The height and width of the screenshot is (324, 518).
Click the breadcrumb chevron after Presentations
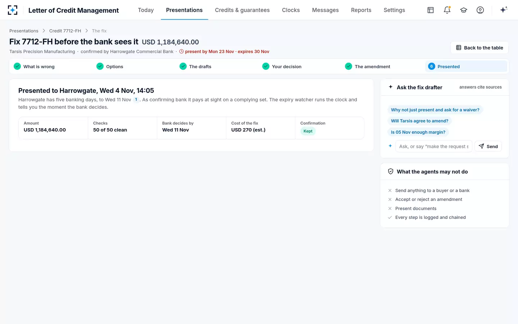click(x=44, y=31)
